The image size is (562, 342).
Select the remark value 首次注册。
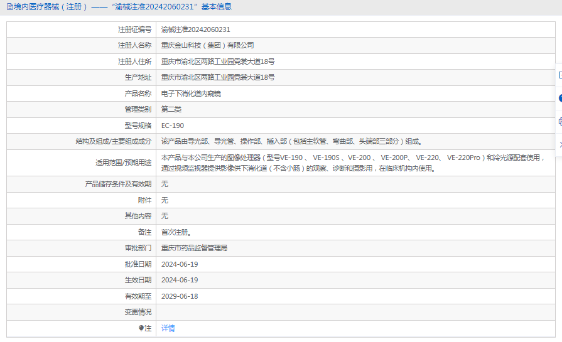(x=176, y=232)
